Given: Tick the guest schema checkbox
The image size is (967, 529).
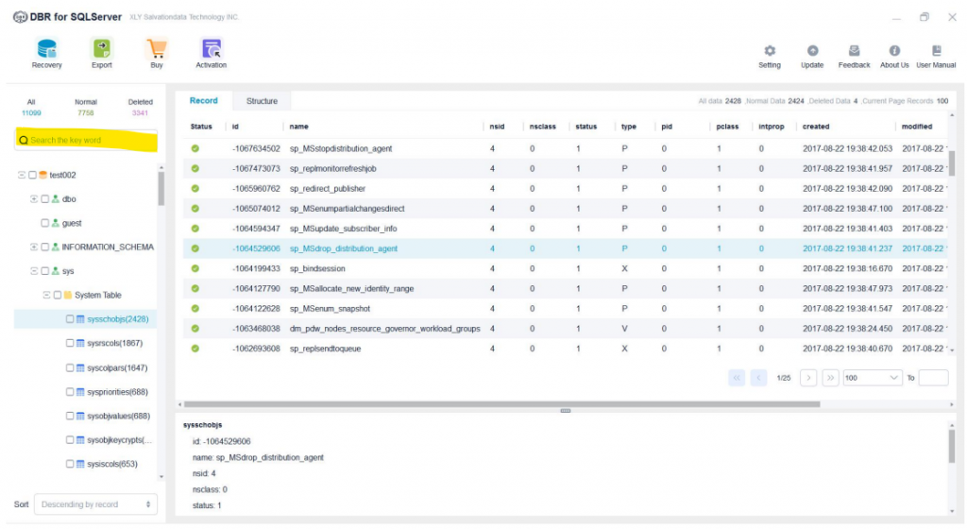Looking at the screenshot, I should tap(44, 223).
